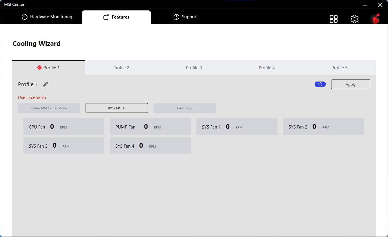This screenshot has height=237, width=388.
Task: Select the CPU Fan card
Action: tap(64, 126)
